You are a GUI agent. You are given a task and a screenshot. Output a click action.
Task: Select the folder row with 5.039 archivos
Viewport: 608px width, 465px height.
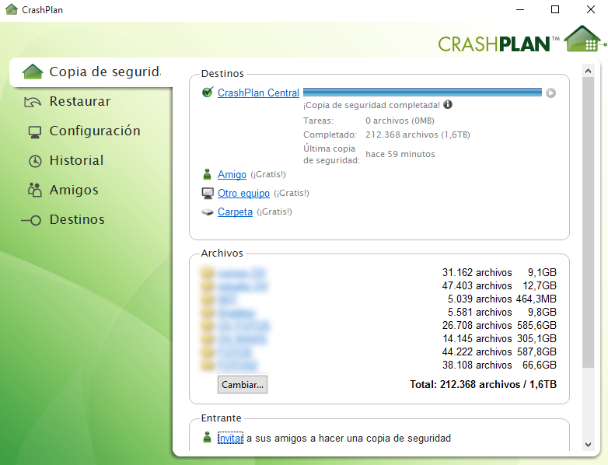pyautogui.click(x=379, y=299)
